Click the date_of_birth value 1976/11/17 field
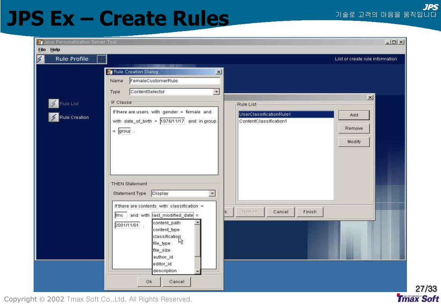This screenshot has height=305, width=441. tap(172, 121)
